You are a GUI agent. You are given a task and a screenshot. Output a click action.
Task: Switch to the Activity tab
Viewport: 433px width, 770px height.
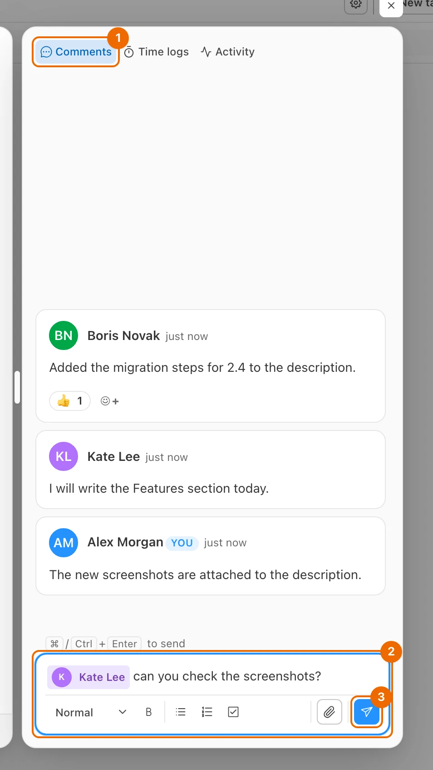pos(227,52)
